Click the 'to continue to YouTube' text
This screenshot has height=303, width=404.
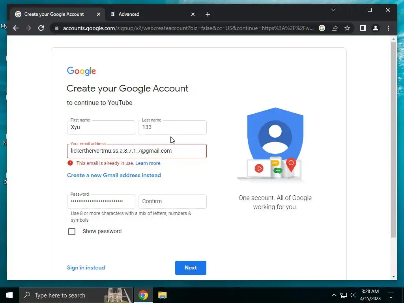click(99, 103)
